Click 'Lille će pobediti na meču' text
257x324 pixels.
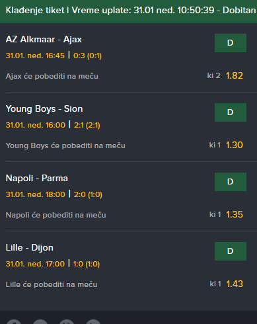(52, 284)
